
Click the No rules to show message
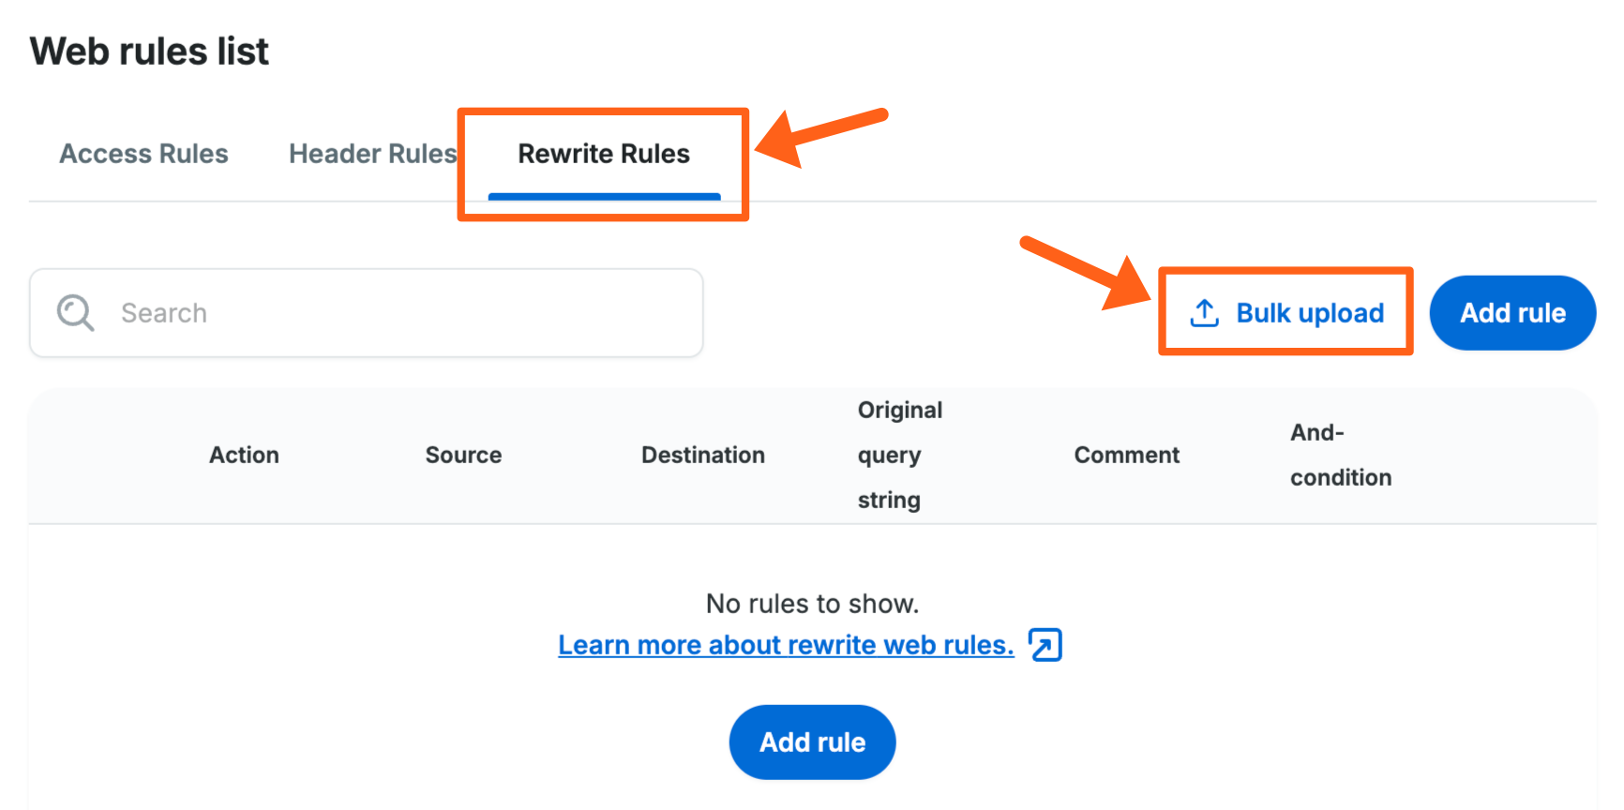click(x=812, y=604)
